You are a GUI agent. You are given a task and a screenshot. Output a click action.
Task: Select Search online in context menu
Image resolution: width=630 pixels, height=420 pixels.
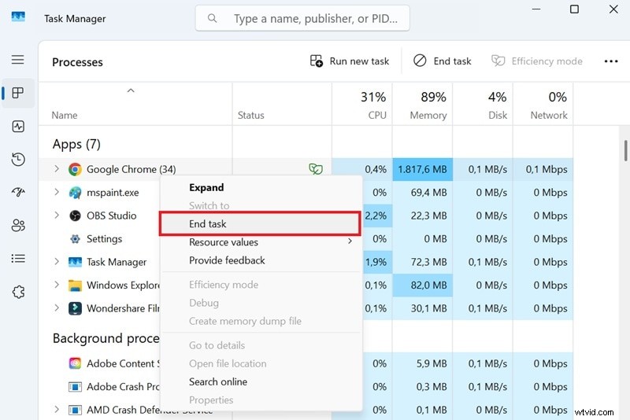(218, 382)
